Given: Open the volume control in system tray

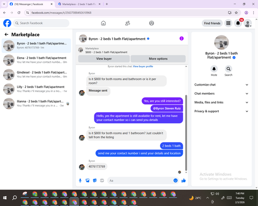Looking at the screenshot, I should click(217, 194).
